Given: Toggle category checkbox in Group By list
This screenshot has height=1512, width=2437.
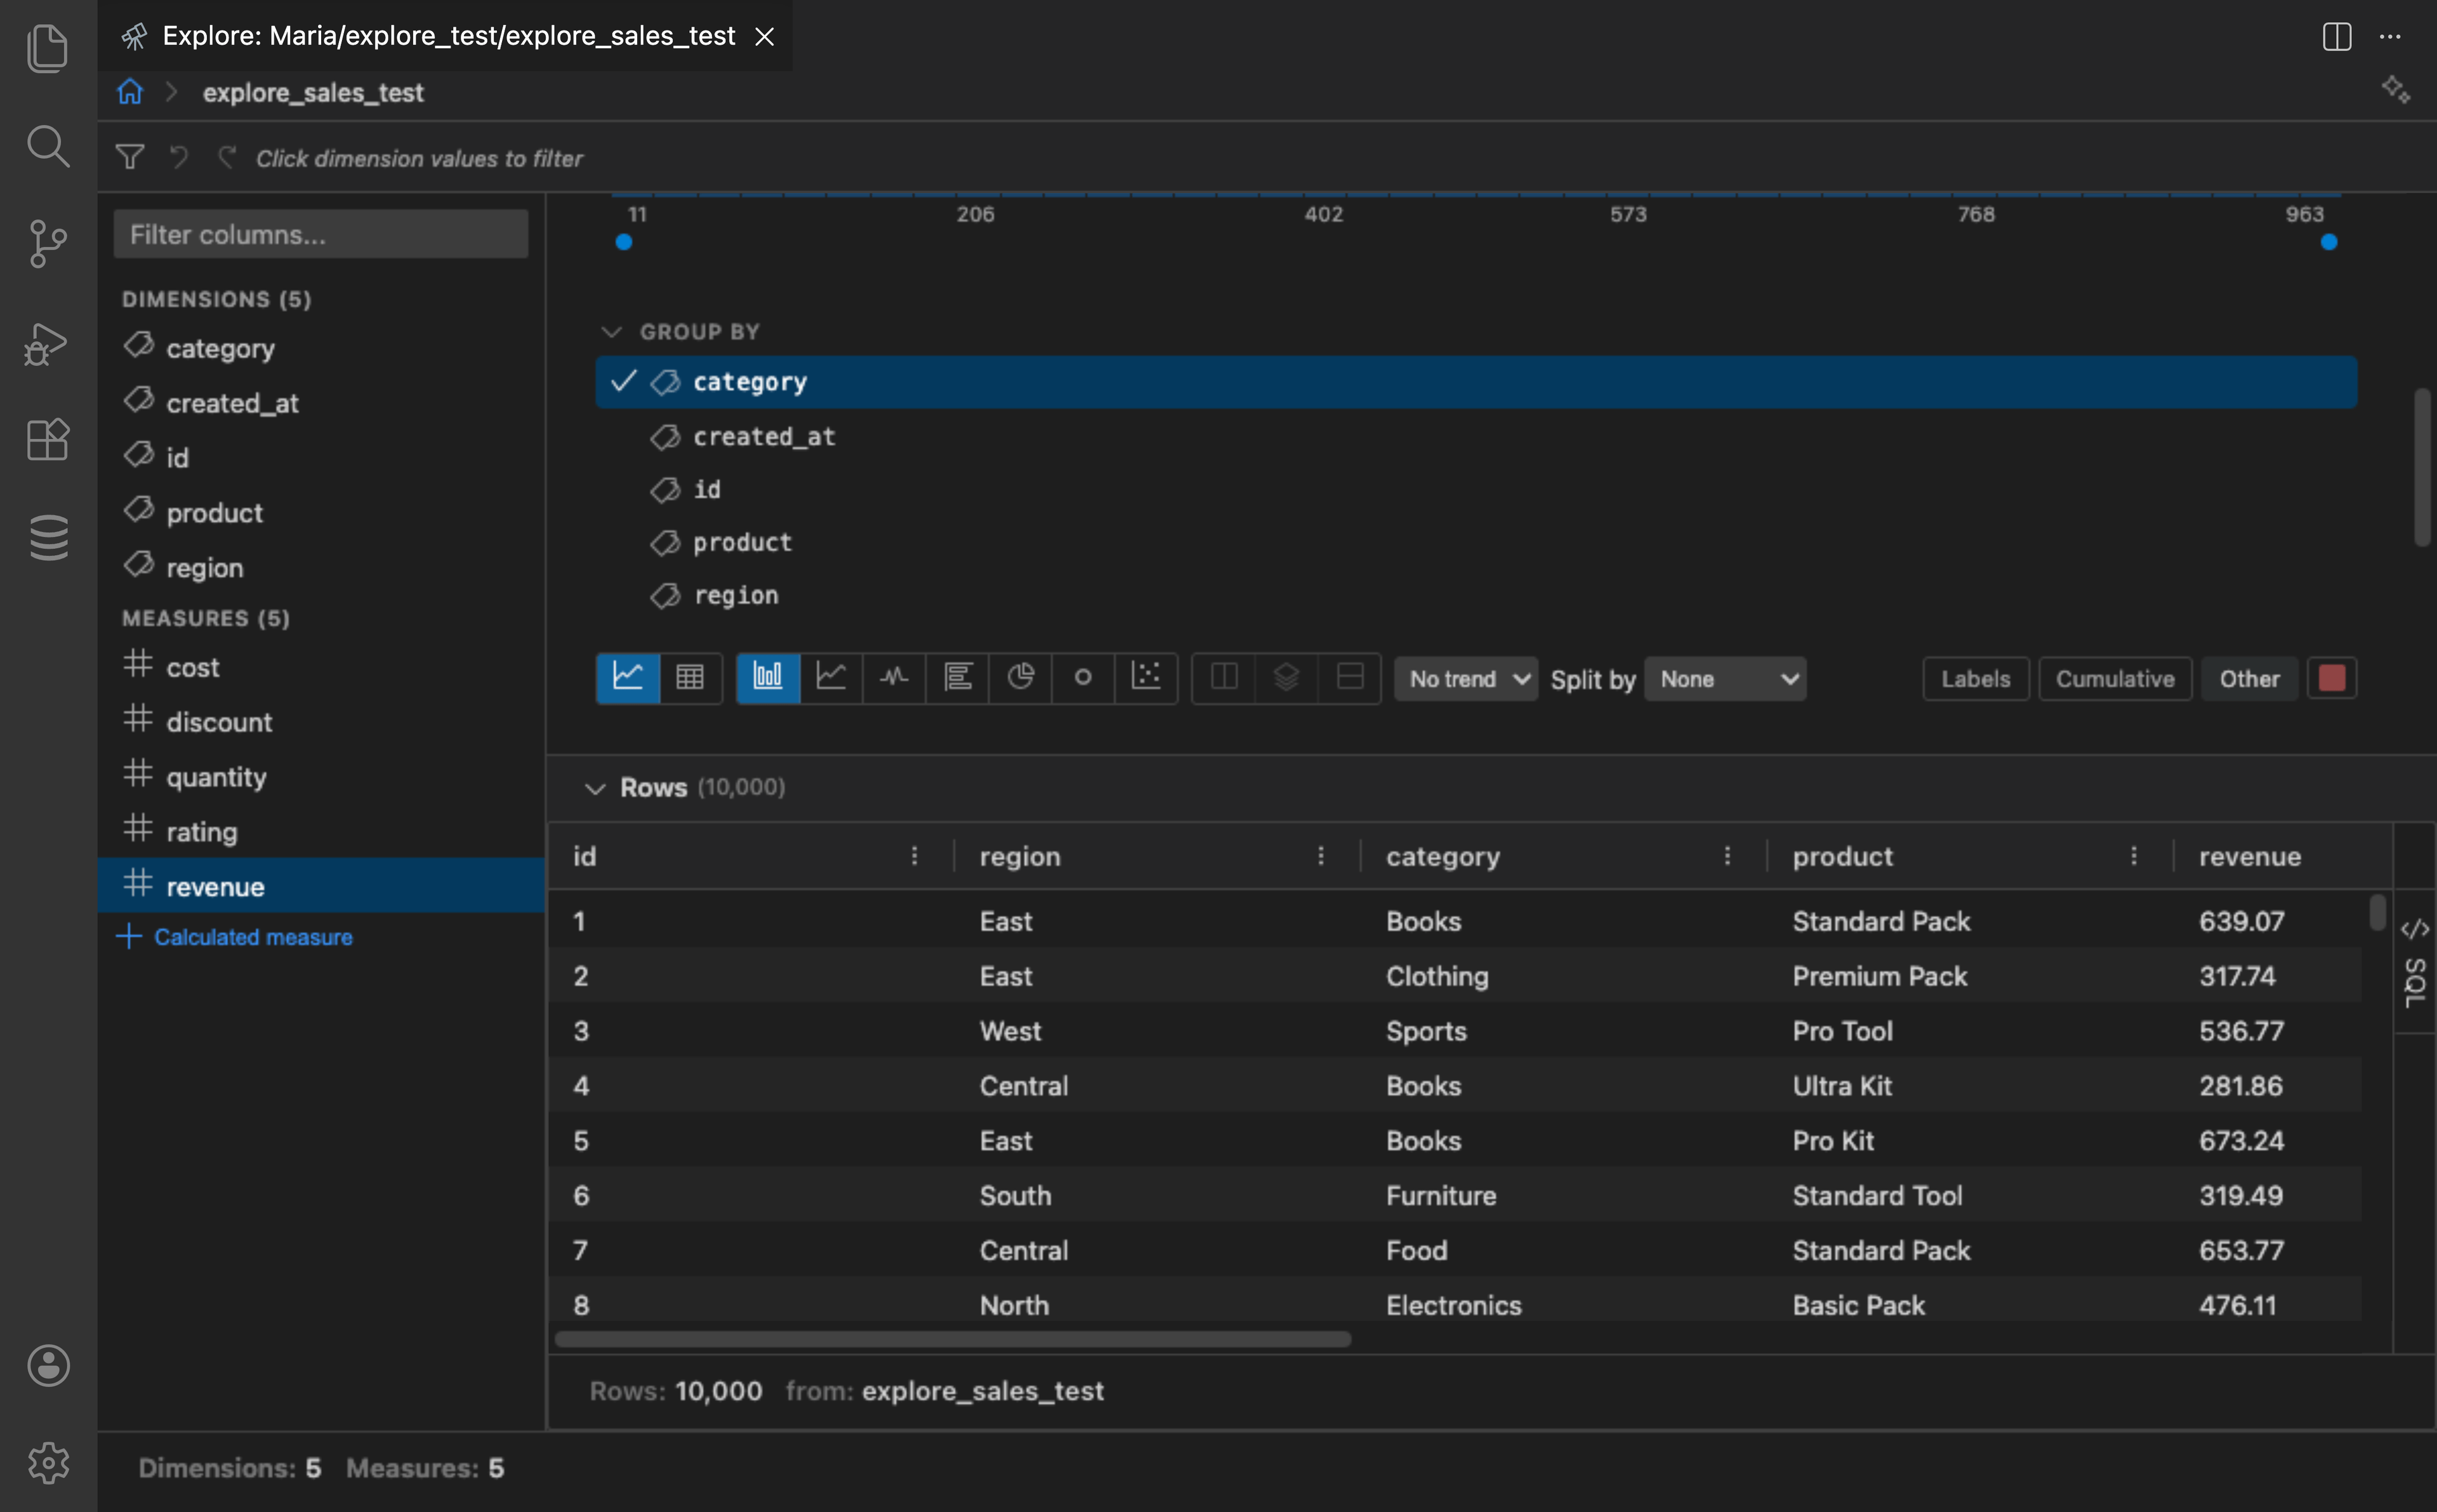Looking at the screenshot, I should tap(623, 381).
